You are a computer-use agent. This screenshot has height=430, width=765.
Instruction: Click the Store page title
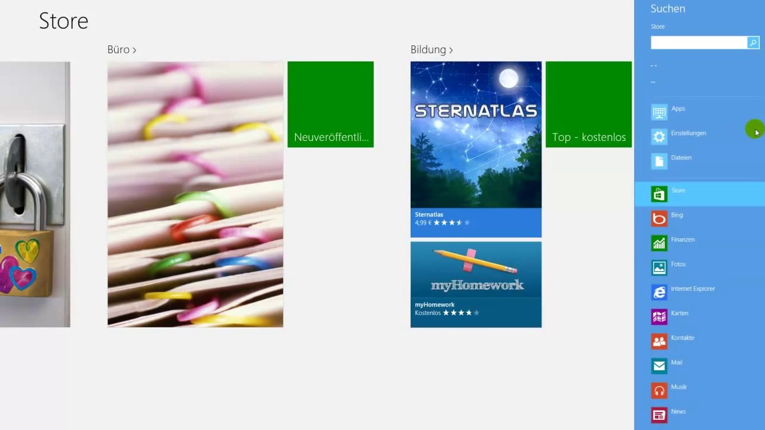63,21
